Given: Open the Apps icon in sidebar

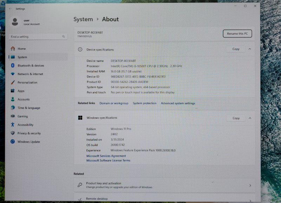Looking at the screenshot, I should tap(13, 91).
